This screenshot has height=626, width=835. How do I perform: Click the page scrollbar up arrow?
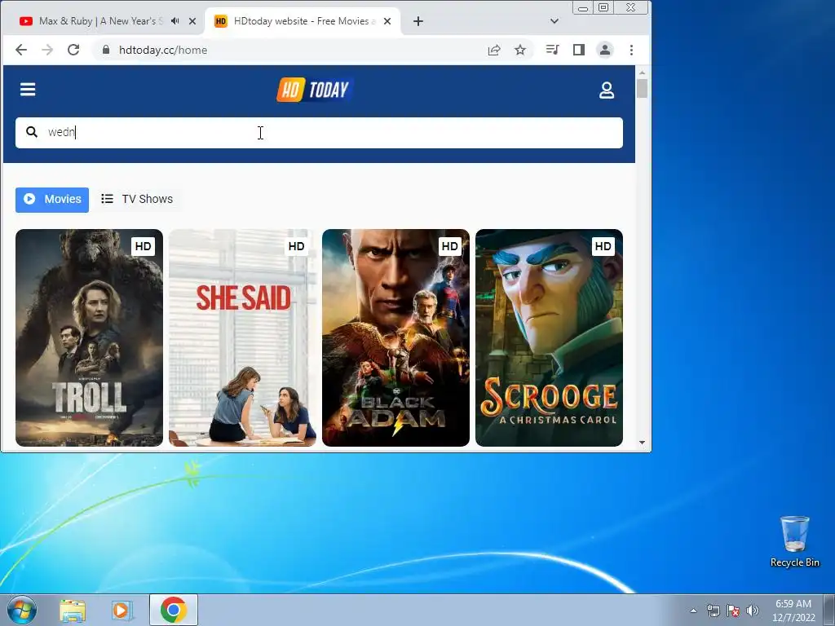pos(643,72)
